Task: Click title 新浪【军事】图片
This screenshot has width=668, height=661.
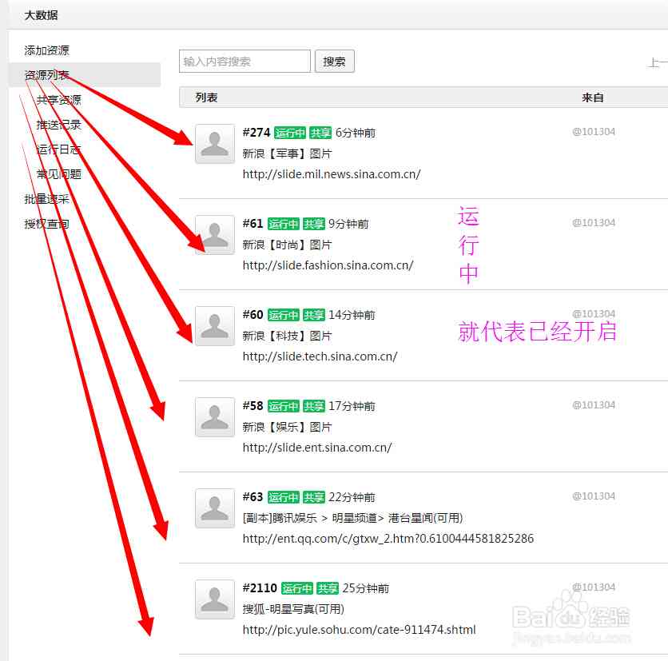Action: [x=287, y=153]
